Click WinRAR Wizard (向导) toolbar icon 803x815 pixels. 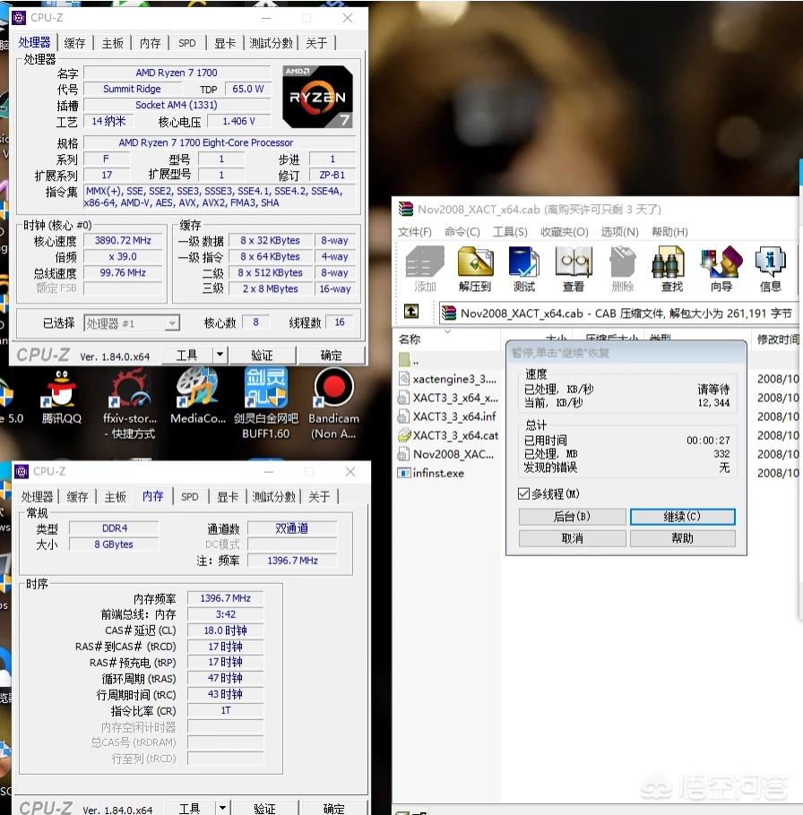(x=721, y=269)
